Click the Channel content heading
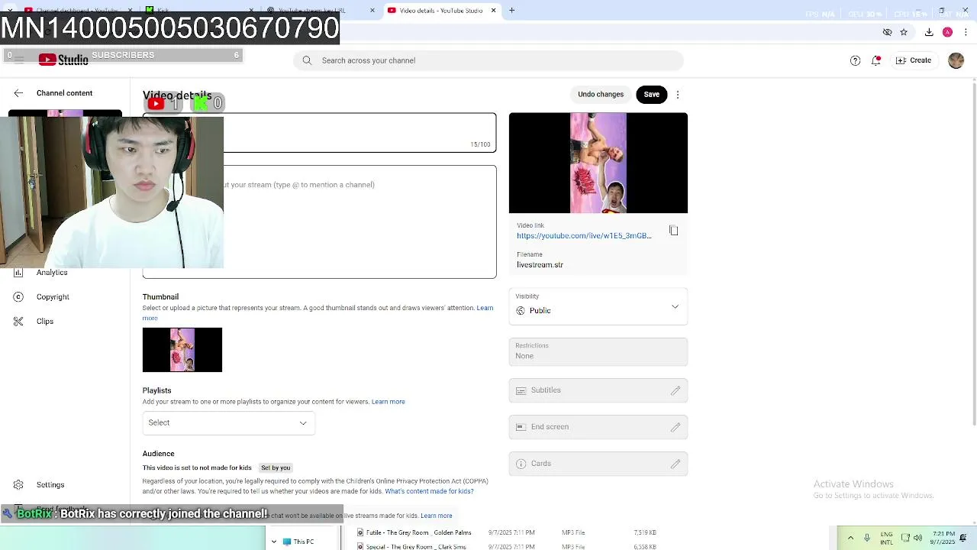 point(64,93)
